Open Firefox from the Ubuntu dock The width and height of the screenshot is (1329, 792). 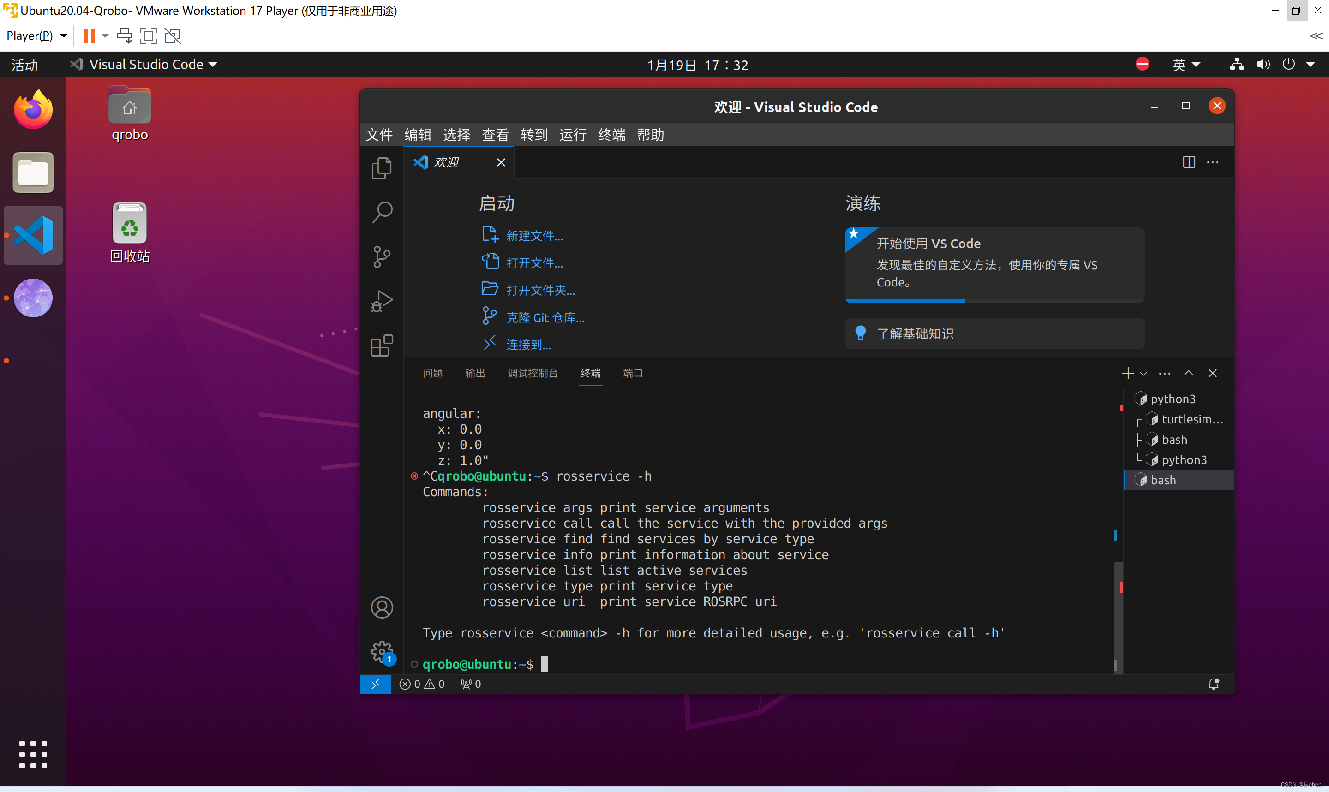[x=33, y=110]
